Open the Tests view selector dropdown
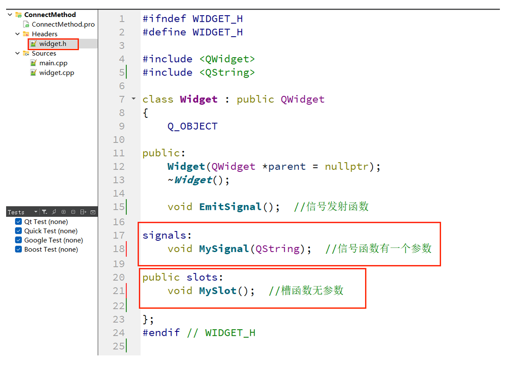The width and height of the screenshot is (523, 365). [36, 212]
